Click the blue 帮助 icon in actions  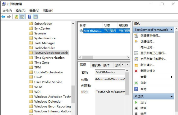[x=136, y=89]
